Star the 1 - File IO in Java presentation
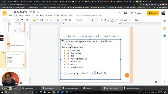 pos(30,12)
